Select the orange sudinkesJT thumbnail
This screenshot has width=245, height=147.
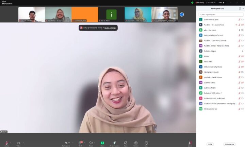(85, 15)
